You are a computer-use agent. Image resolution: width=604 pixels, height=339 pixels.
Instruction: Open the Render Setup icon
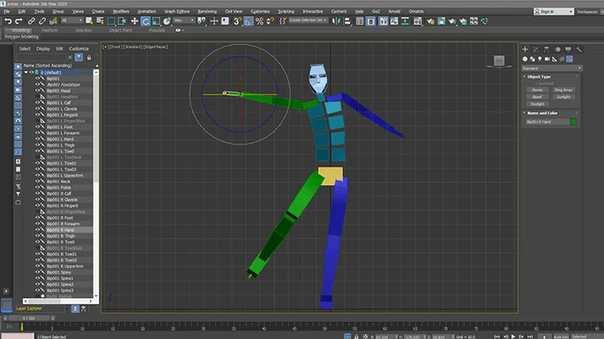pyautogui.click(x=430, y=21)
